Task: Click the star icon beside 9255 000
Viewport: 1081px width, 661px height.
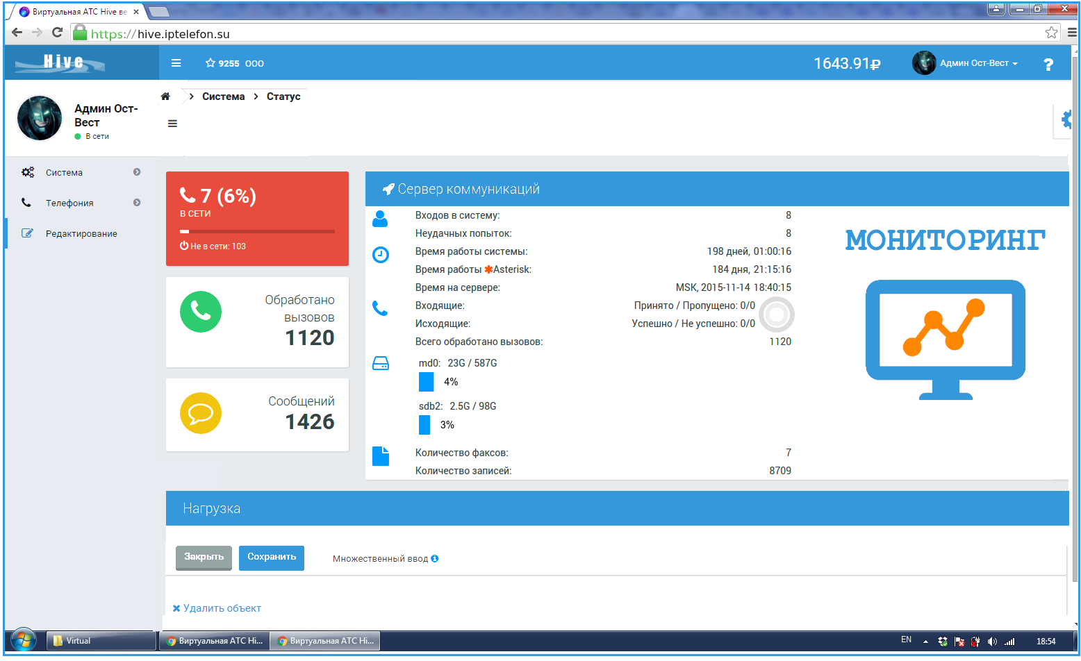Action: (210, 63)
